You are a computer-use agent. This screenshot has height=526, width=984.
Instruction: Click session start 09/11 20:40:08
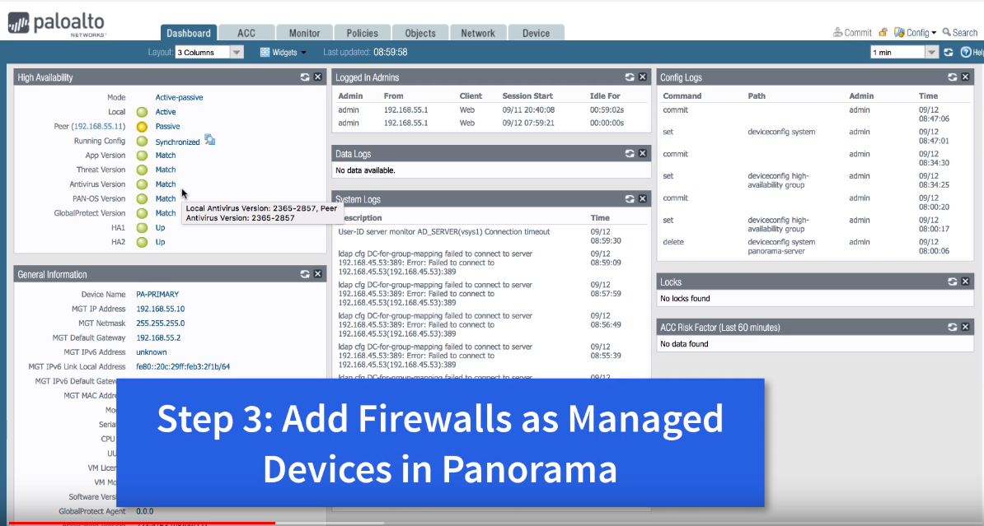pyautogui.click(x=528, y=109)
